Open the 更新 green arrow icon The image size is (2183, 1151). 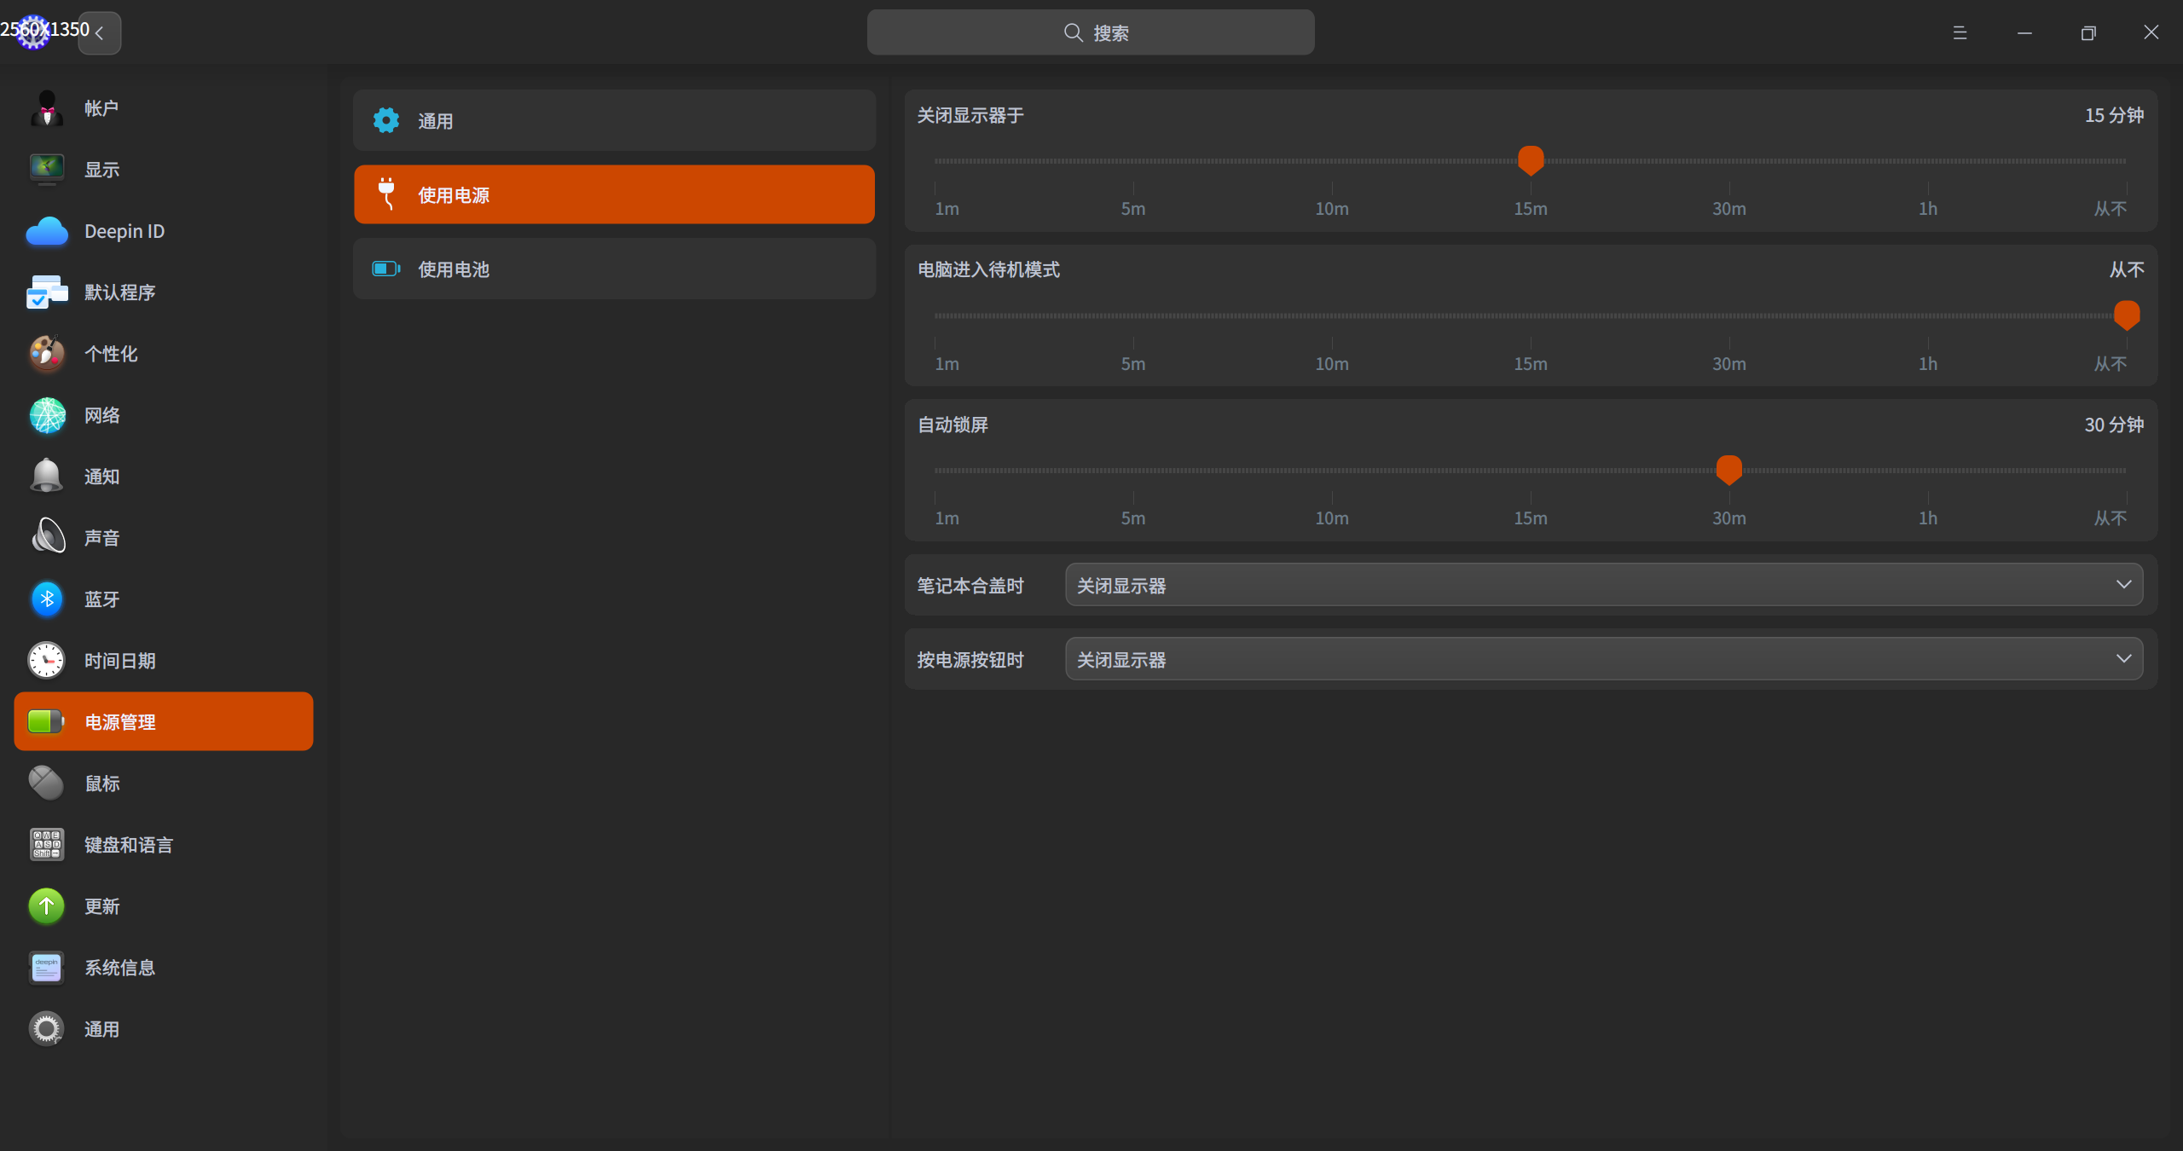click(47, 906)
